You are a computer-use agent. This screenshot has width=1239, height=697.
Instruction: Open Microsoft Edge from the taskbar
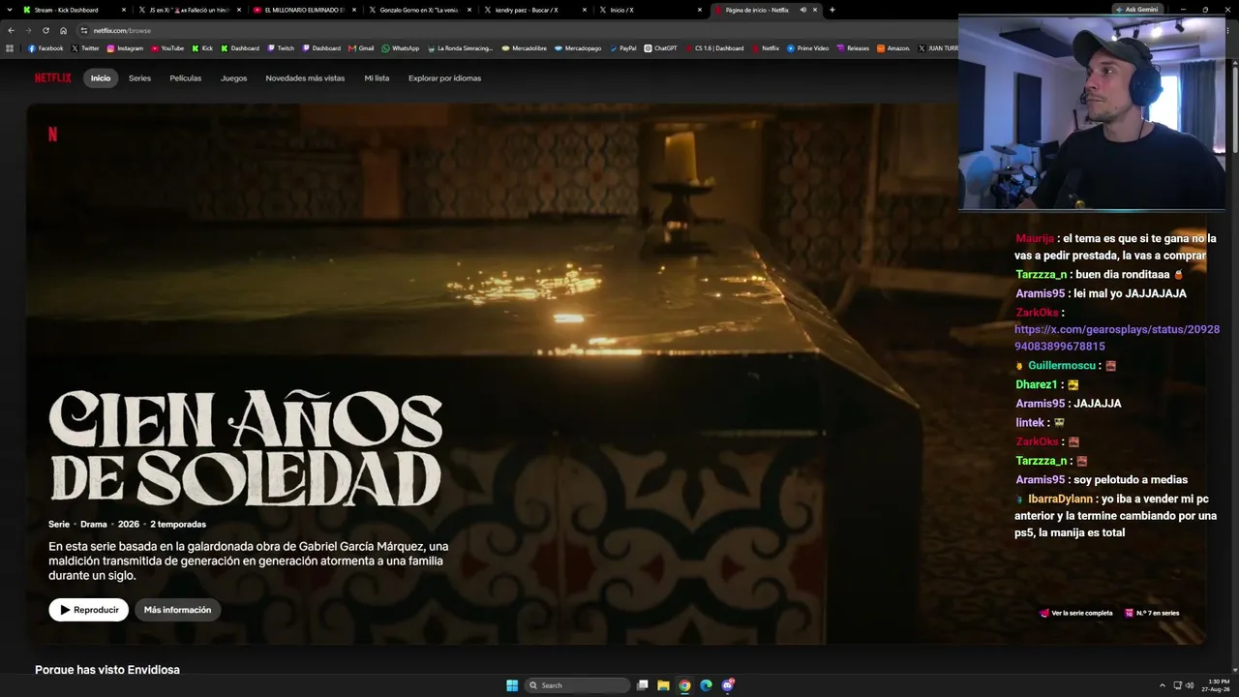[706, 685]
